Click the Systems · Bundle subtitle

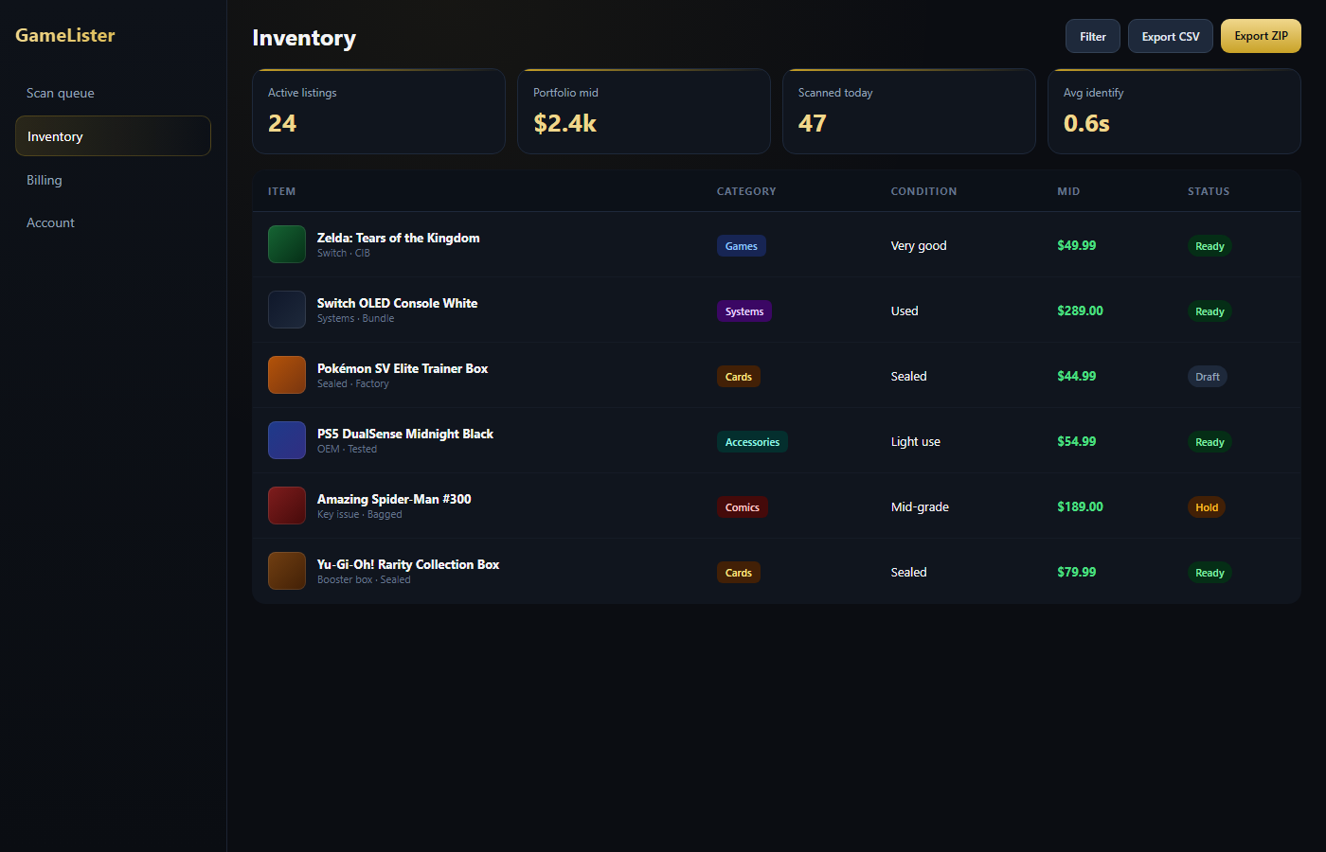coord(356,318)
